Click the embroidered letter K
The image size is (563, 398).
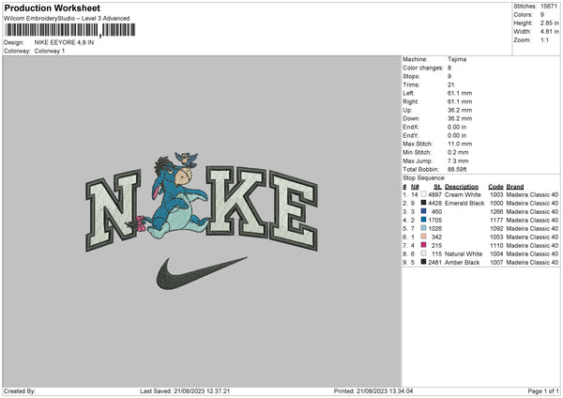(237, 201)
